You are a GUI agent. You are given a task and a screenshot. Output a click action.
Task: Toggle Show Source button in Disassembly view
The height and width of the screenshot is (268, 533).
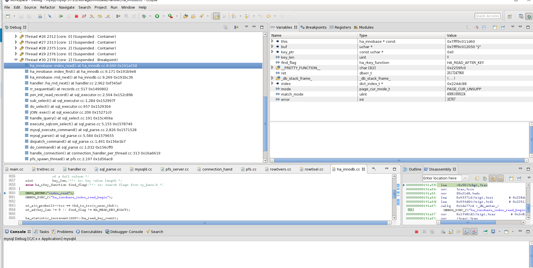500,178
